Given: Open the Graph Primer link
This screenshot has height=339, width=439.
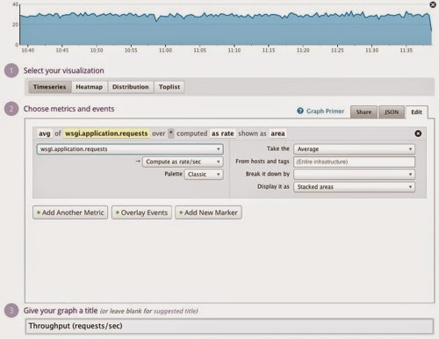Looking at the screenshot, I should [325, 112].
